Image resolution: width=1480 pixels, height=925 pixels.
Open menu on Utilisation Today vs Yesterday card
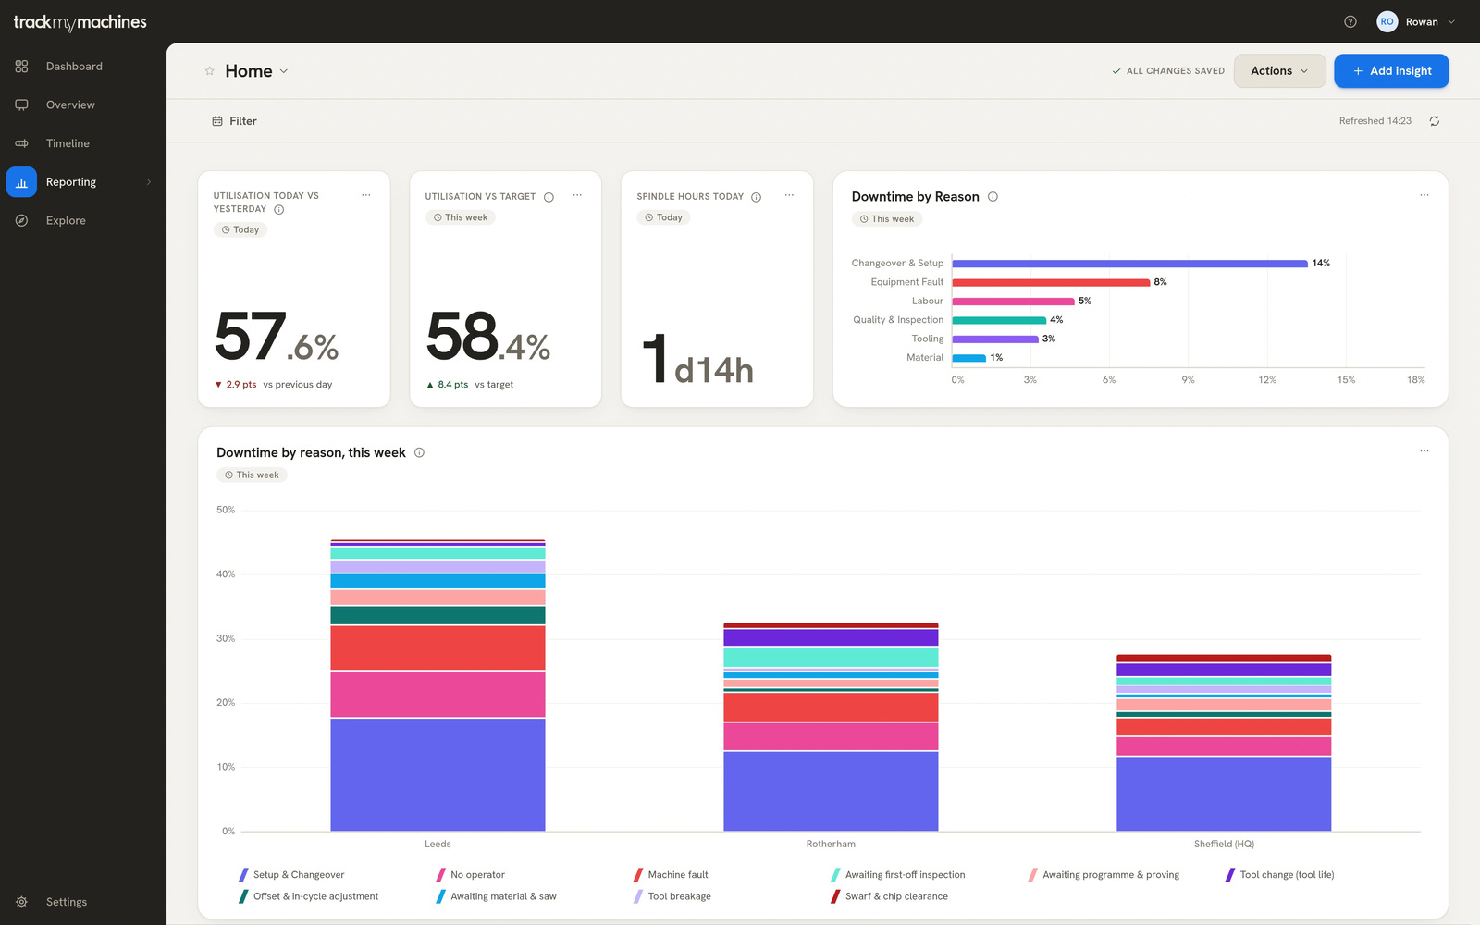pyautogui.click(x=366, y=195)
